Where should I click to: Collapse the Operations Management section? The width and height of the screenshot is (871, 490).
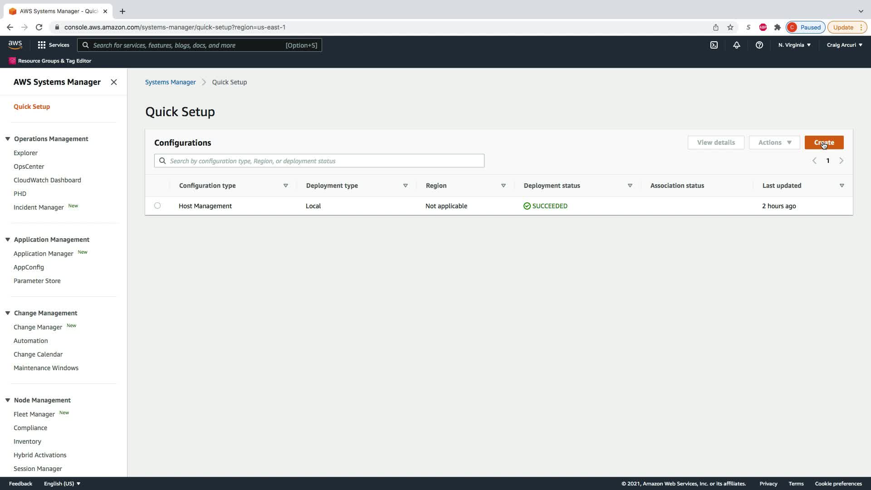pos(8,139)
